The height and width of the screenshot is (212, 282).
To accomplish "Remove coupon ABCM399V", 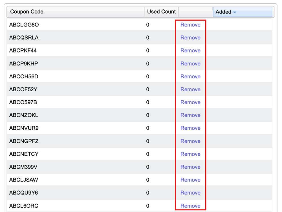I will 190,167.
